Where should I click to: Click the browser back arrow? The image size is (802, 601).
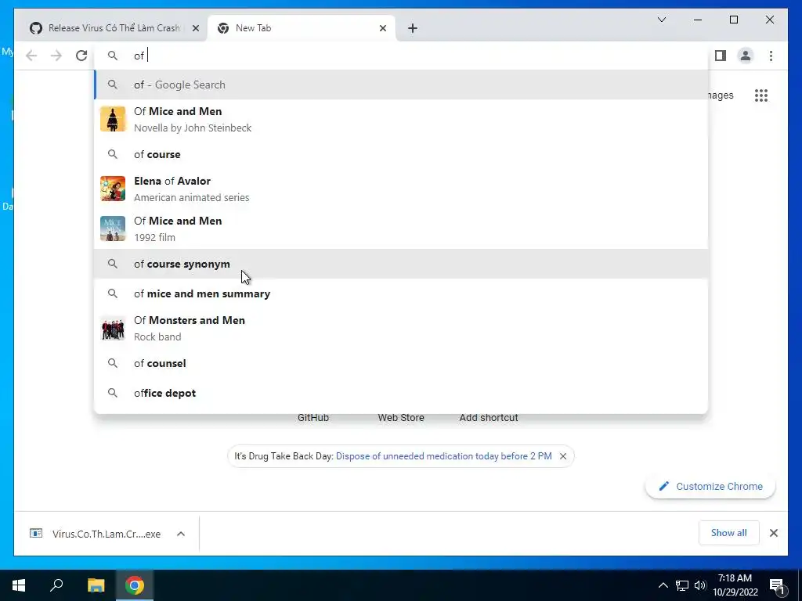click(x=31, y=56)
